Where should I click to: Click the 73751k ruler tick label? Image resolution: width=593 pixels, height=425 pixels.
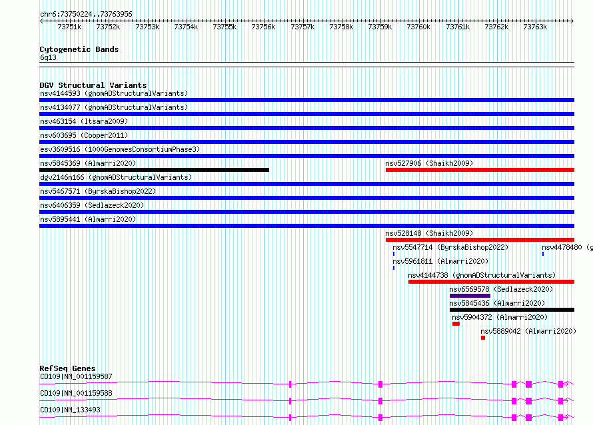tap(69, 27)
